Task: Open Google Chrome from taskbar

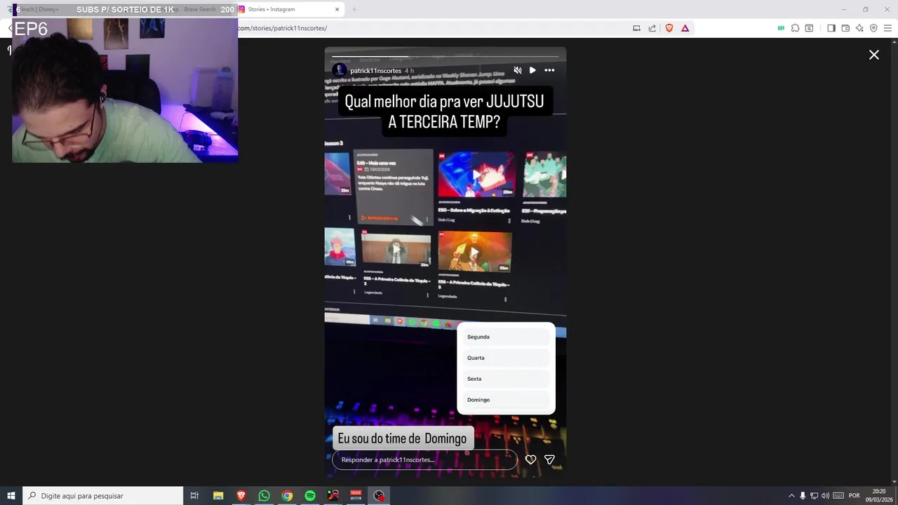Action: [x=287, y=496]
